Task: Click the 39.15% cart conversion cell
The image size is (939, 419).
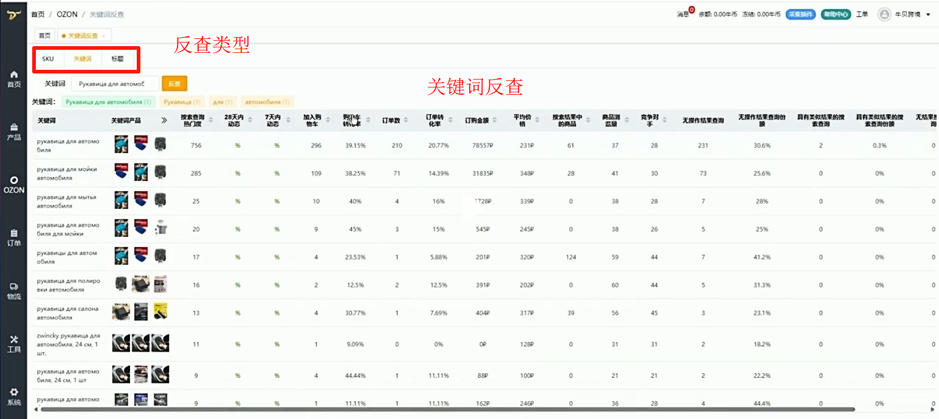Action: [x=355, y=146]
